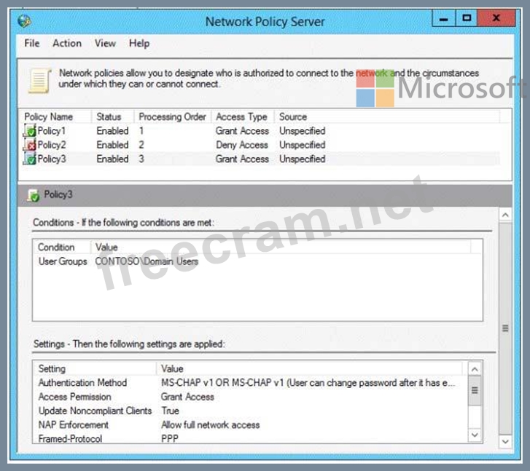Screen dimensions: 530x471
Task: Click CONTOSO\Domain Users value
Action: 147,261
